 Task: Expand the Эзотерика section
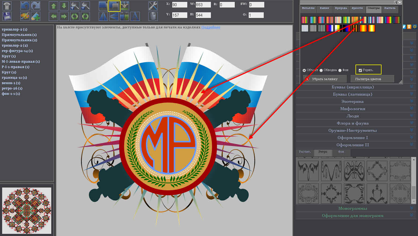tap(356, 102)
